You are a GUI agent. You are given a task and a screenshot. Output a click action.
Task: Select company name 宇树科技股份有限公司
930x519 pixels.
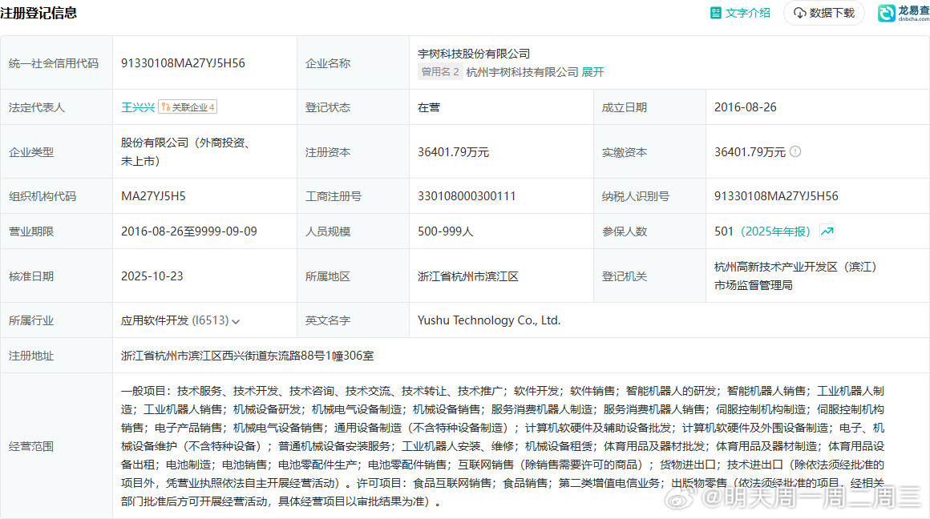474,54
